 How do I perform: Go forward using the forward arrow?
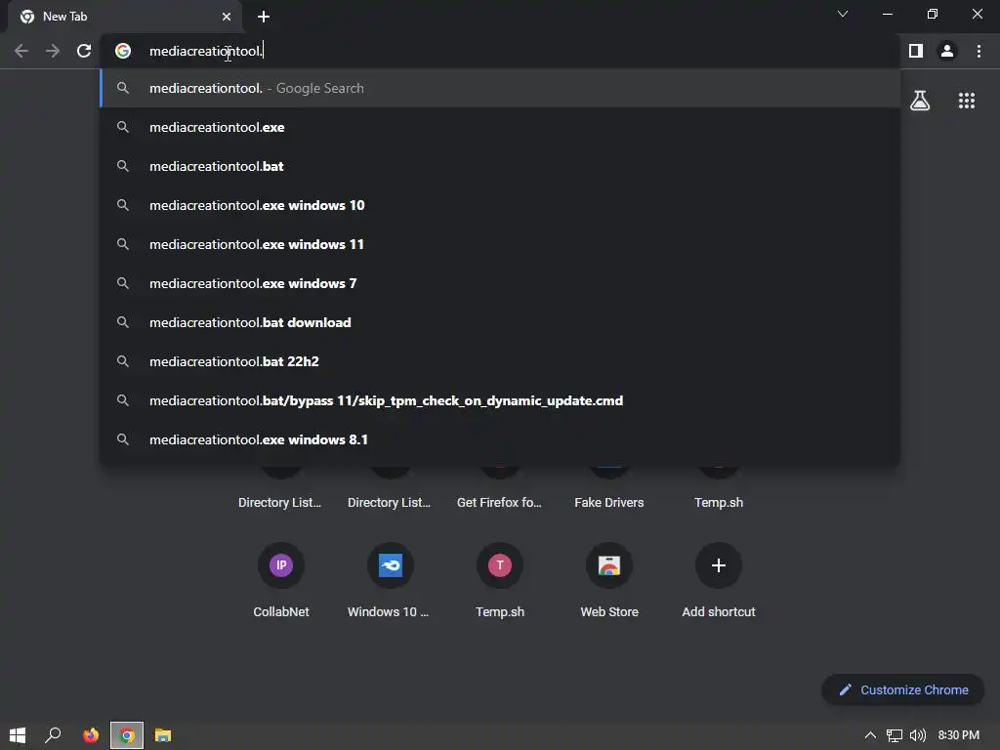[53, 51]
